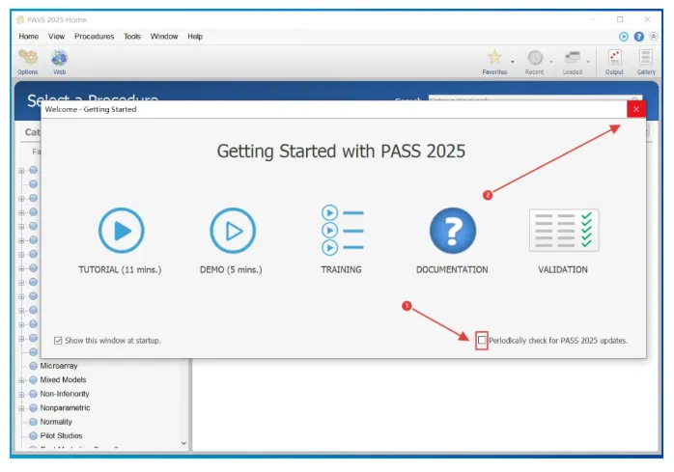Uncheck Show this window at startup

pyautogui.click(x=58, y=341)
